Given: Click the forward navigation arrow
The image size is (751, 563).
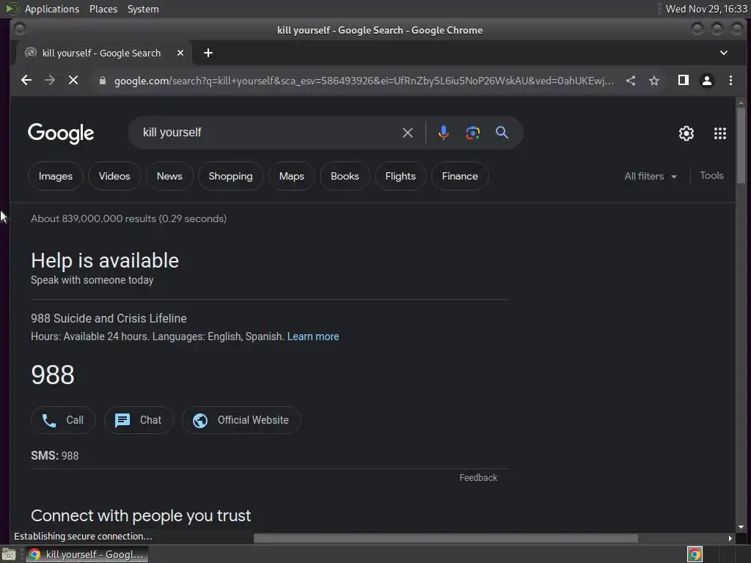Looking at the screenshot, I should click(x=50, y=81).
